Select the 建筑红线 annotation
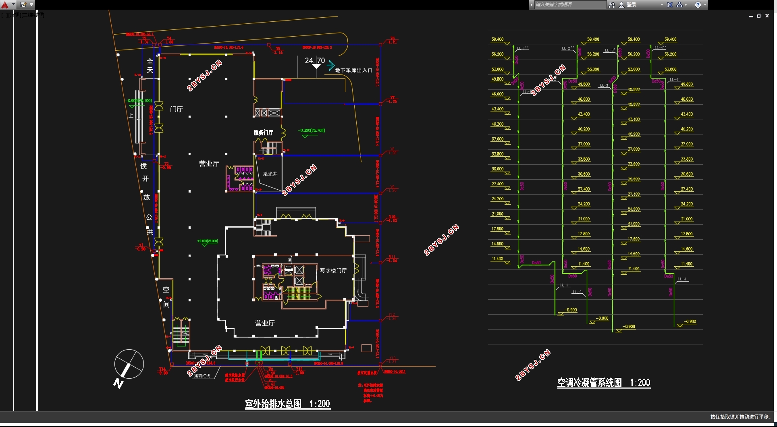This screenshot has width=777, height=427. [202, 375]
